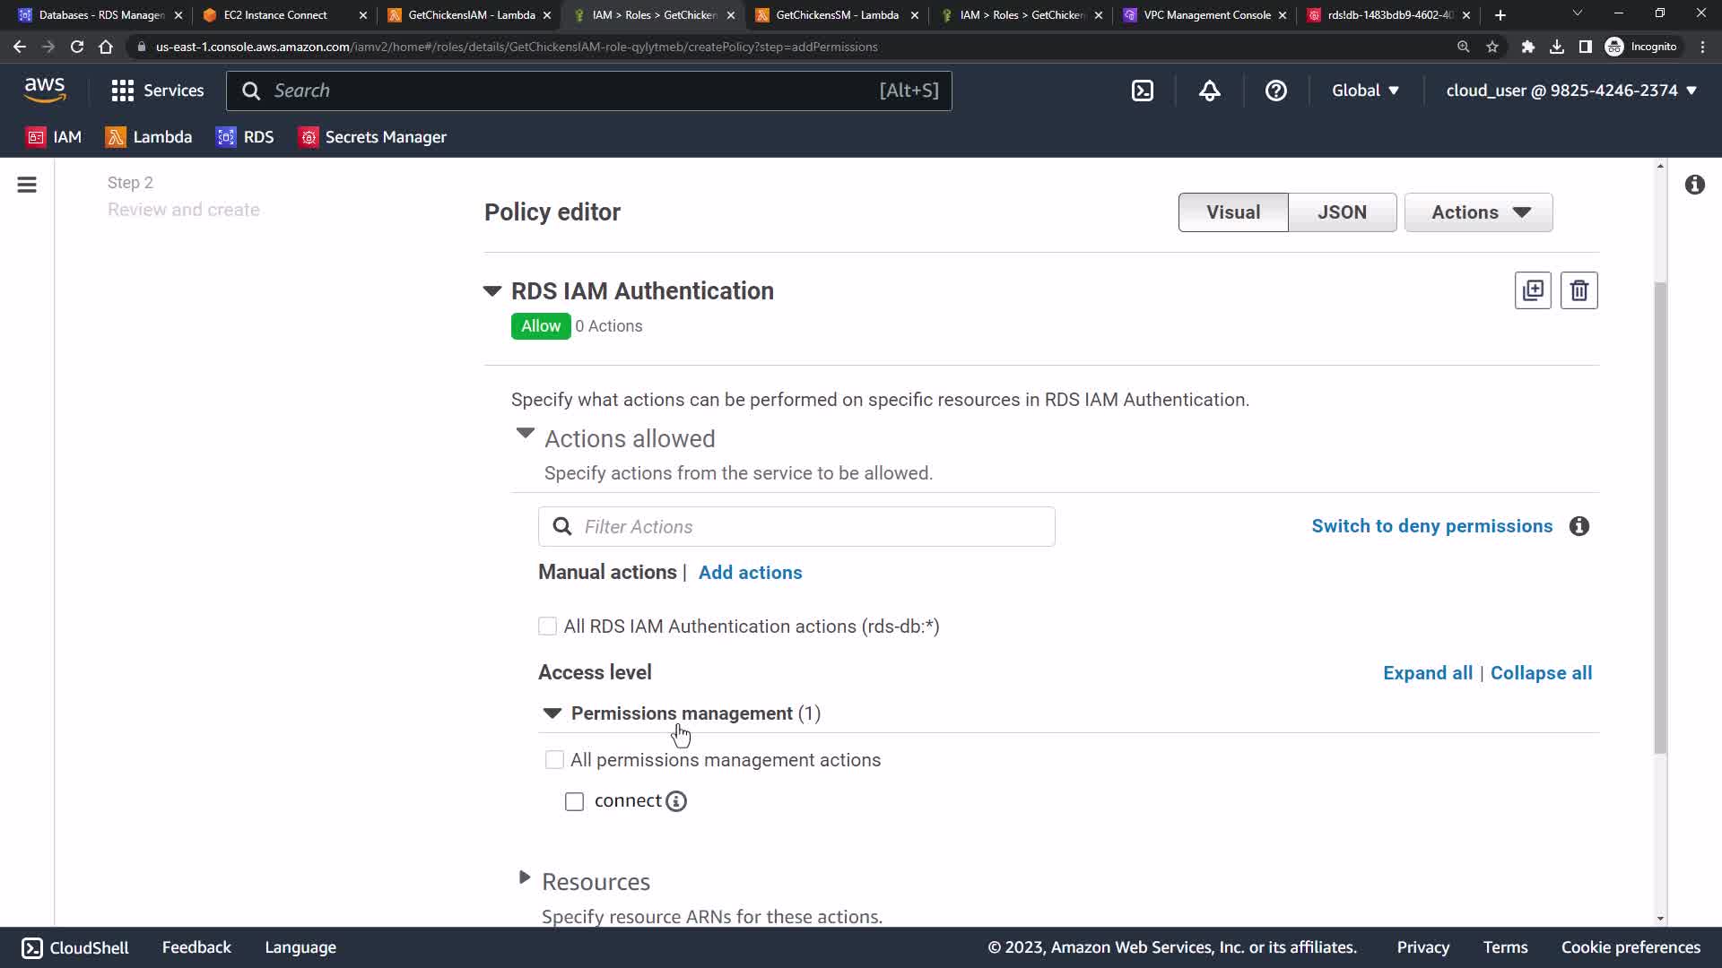Show info next to Switch to deny permissions
Image resolution: width=1722 pixels, height=968 pixels.
(x=1579, y=526)
